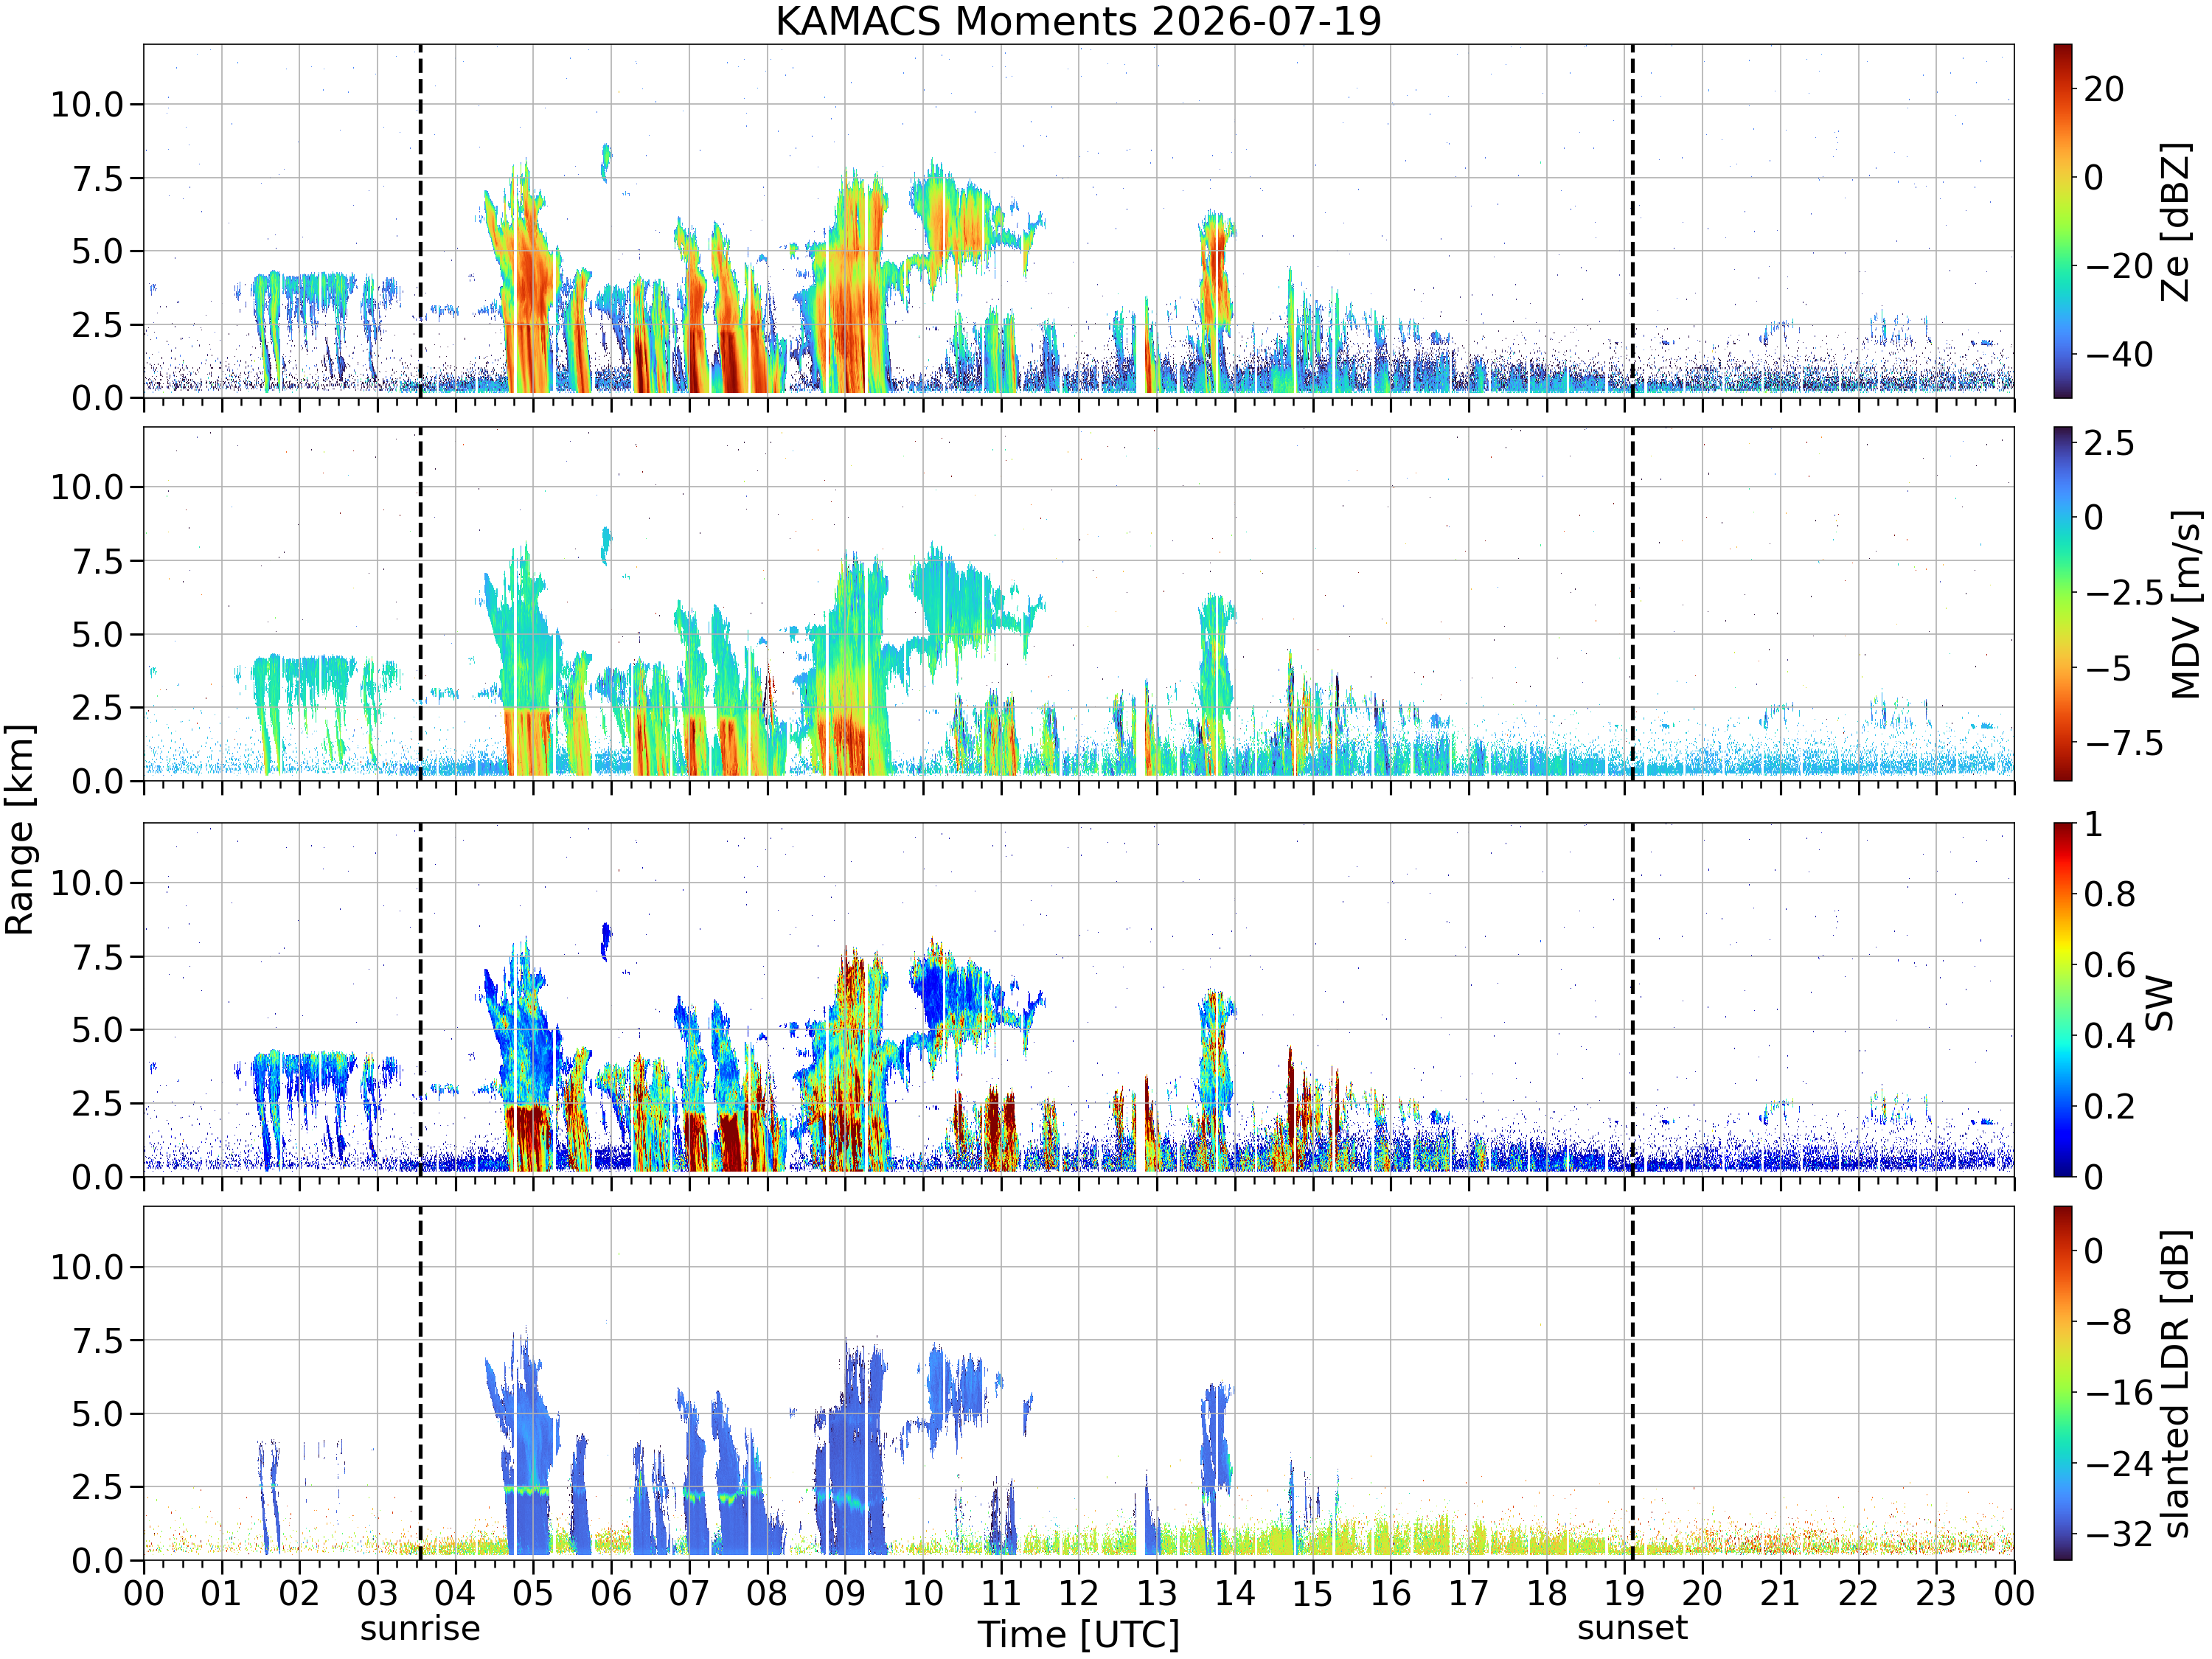
Task: Click the sunset label below the axis
Action: (x=1632, y=1628)
